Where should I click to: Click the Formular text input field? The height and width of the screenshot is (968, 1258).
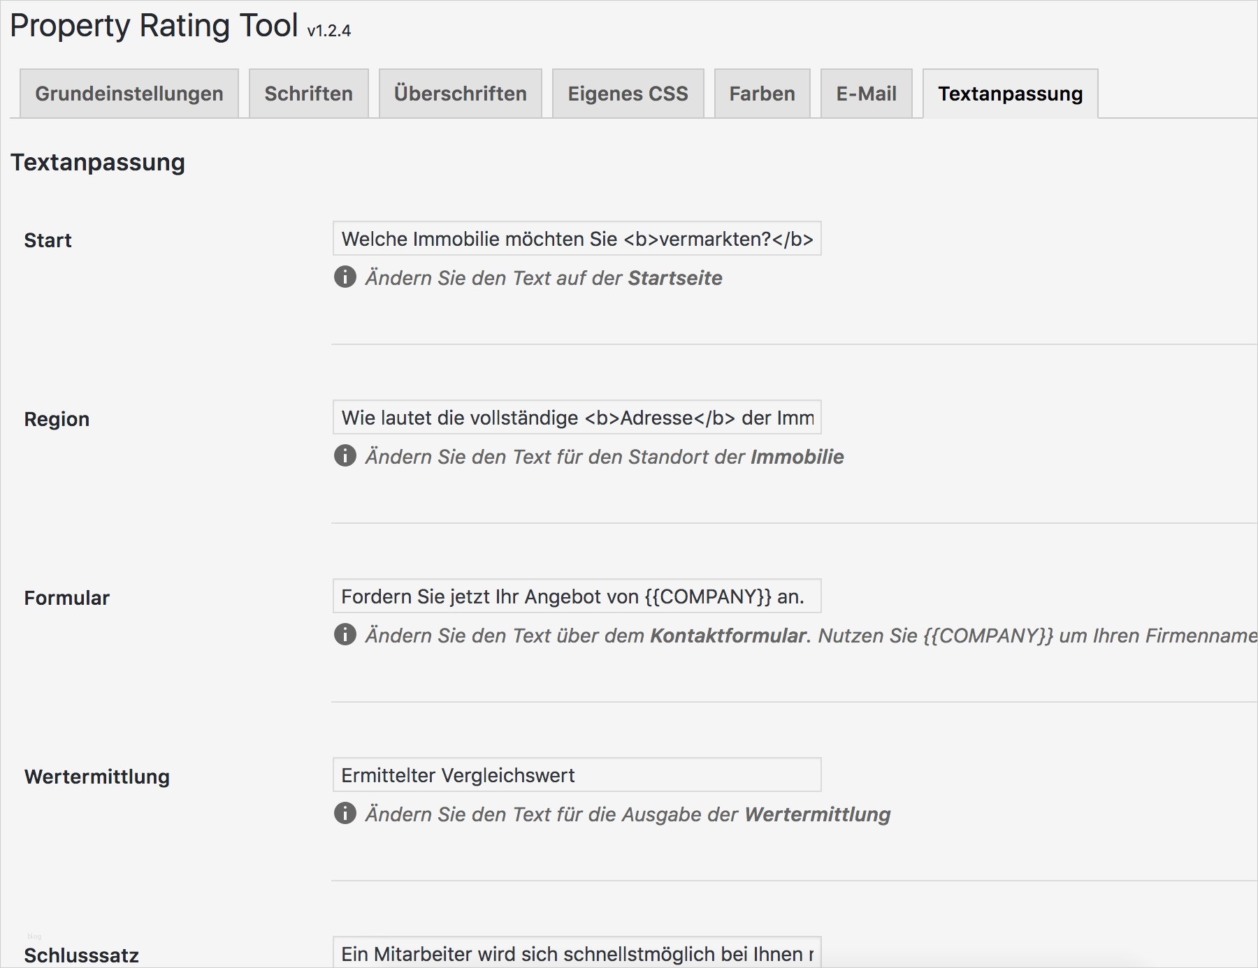pos(577,596)
